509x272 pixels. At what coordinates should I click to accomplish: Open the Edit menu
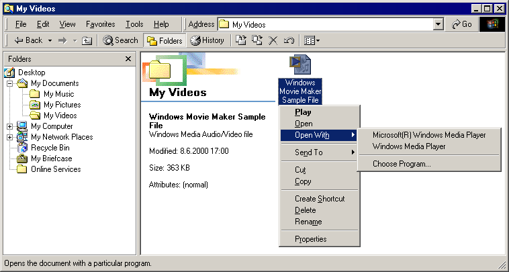pyautogui.click(x=43, y=24)
